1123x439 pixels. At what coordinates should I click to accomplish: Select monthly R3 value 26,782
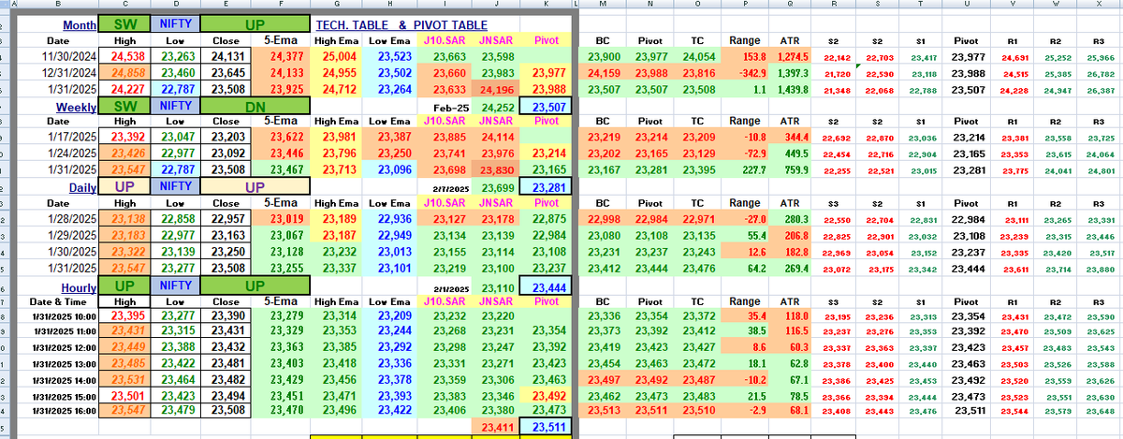click(1099, 72)
